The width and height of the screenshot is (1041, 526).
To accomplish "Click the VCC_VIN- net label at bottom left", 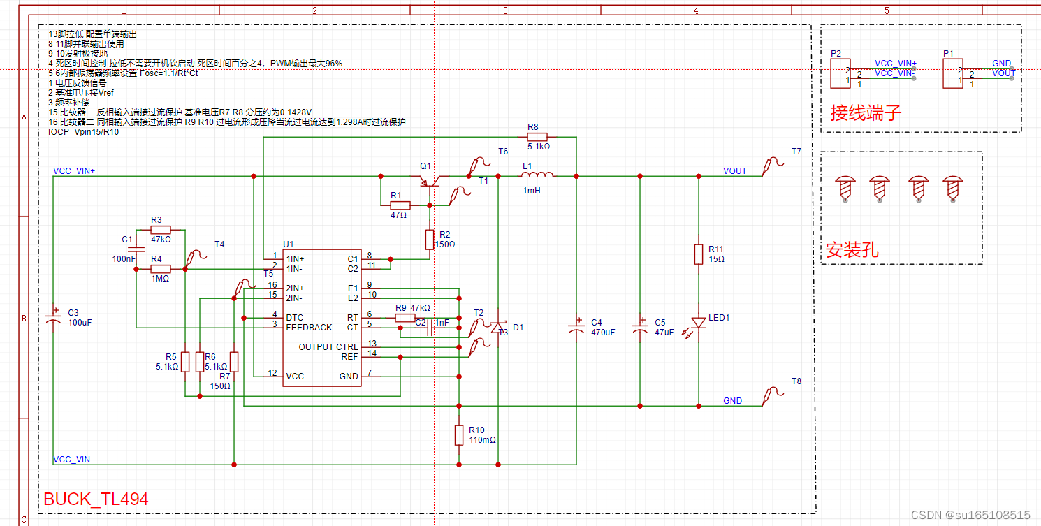I will [x=73, y=459].
